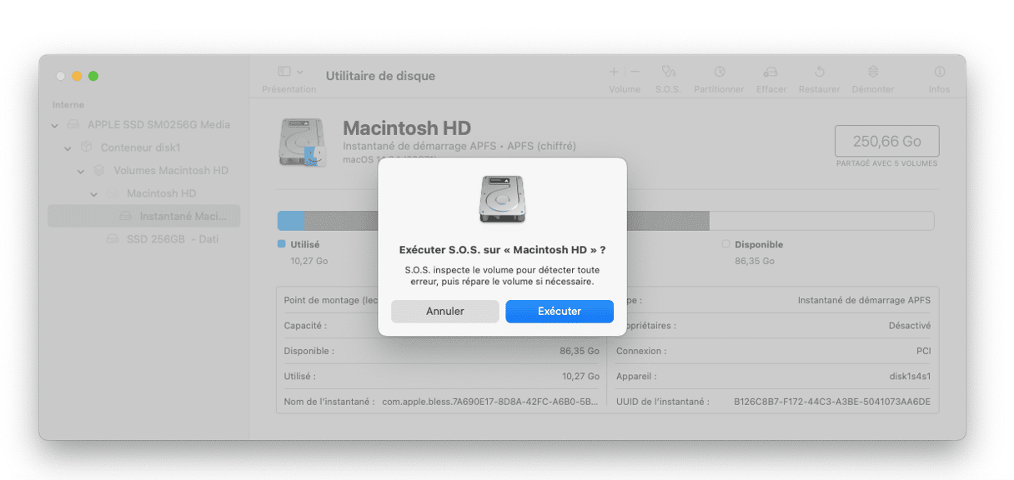
Task: Click the "disk1s4s1" device value
Action: [910, 377]
